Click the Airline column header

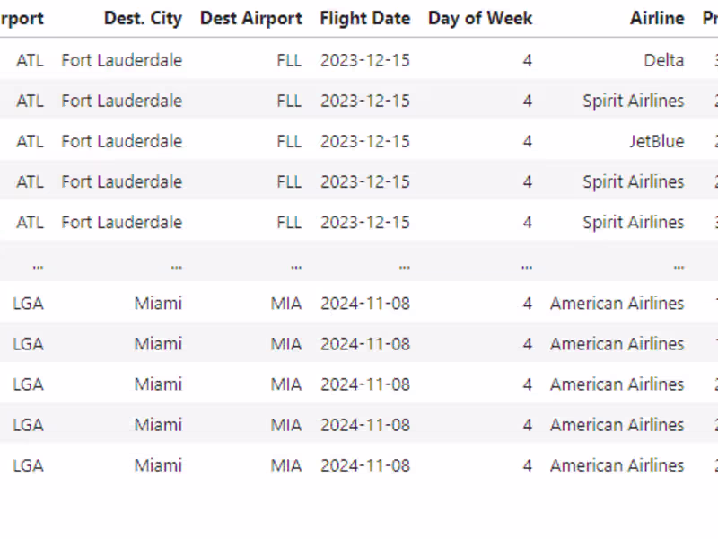656,18
